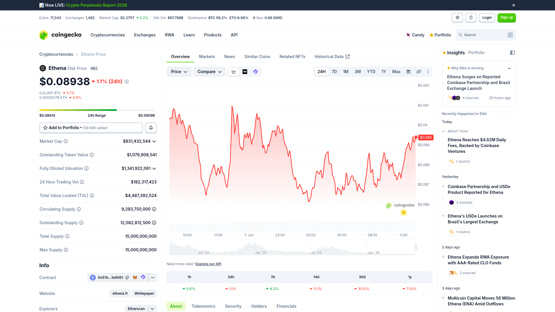The image size is (555, 312).
Task: Open Cryptocurrencies navigation menu
Action: coord(108,35)
